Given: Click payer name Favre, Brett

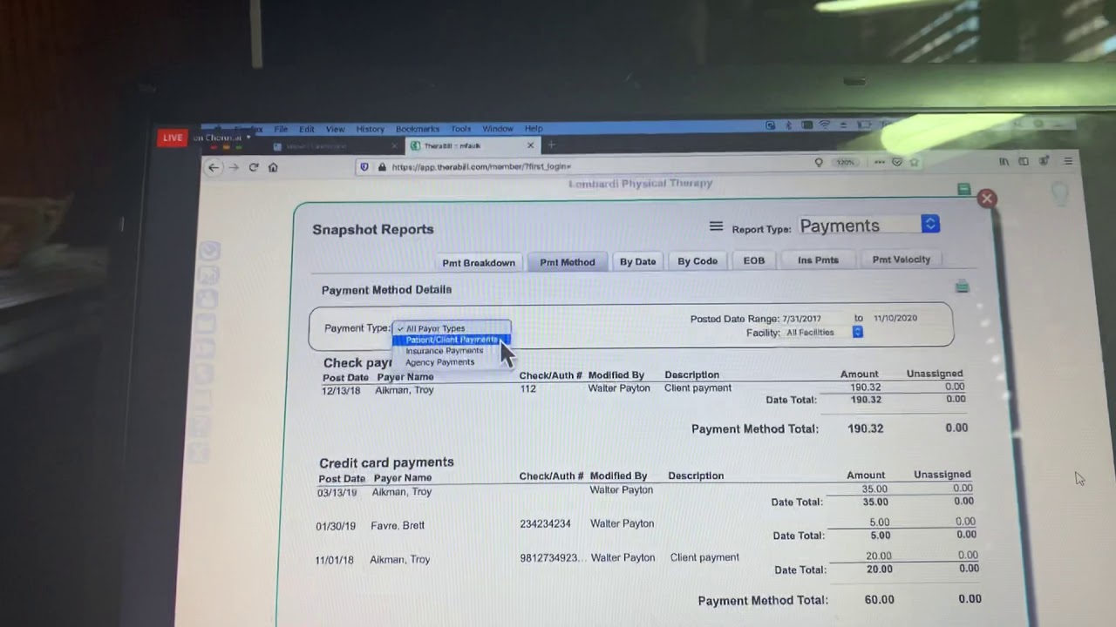Looking at the screenshot, I should (398, 526).
